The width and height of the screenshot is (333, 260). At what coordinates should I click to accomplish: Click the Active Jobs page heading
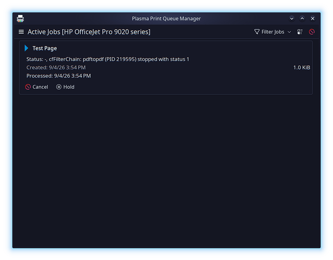89,32
